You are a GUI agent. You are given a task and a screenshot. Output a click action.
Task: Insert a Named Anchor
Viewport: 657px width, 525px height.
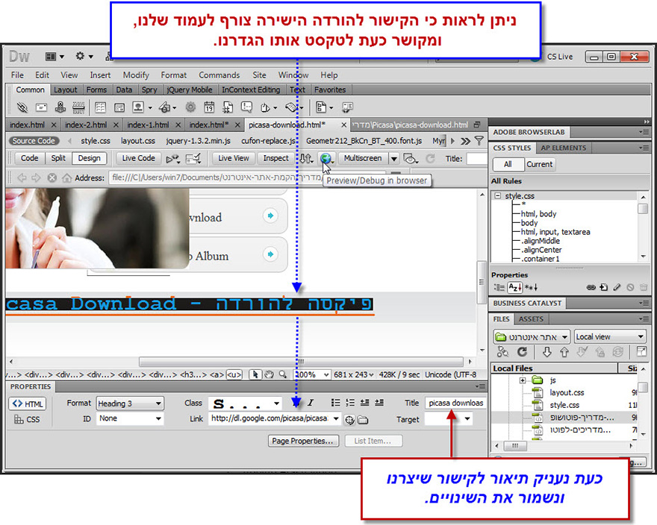[x=60, y=107]
